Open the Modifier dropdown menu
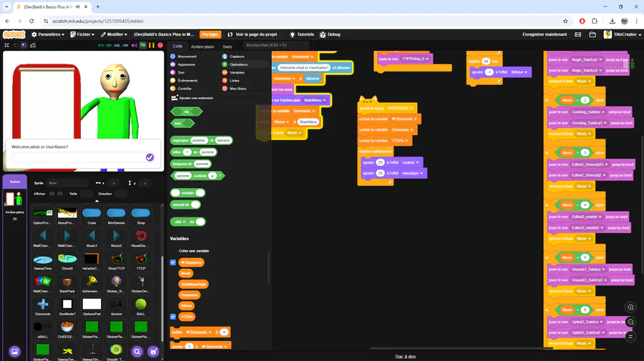Screen dimensions: 644x361 (x=114, y=34)
